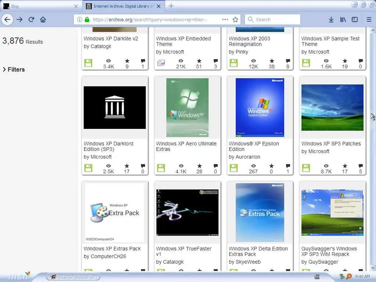Screen dimensions: 376x282
Task: Click the TrueFaster v1 desktop thumbnail
Action: (x=187, y=213)
